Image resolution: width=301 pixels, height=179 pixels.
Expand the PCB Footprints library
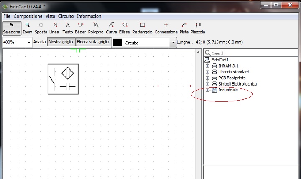(x=207, y=78)
